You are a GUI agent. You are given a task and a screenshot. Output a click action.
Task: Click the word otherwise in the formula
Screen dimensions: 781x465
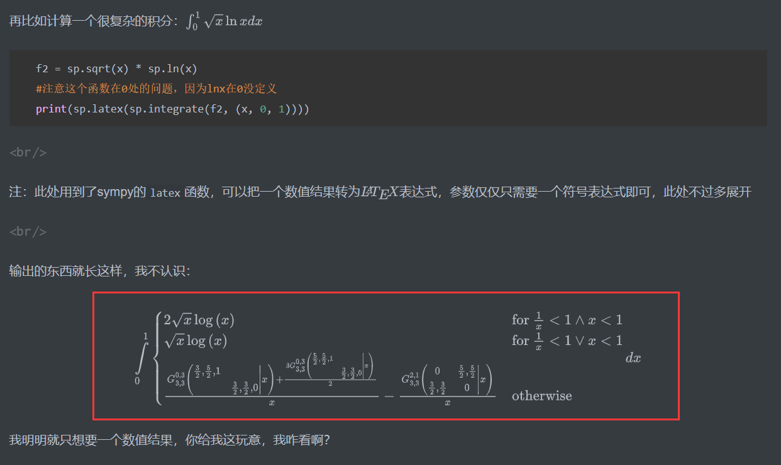pyautogui.click(x=541, y=396)
